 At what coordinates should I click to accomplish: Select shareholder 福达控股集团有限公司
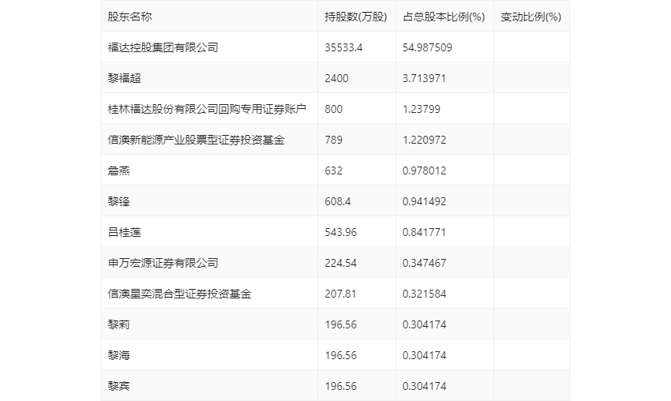click(x=163, y=47)
